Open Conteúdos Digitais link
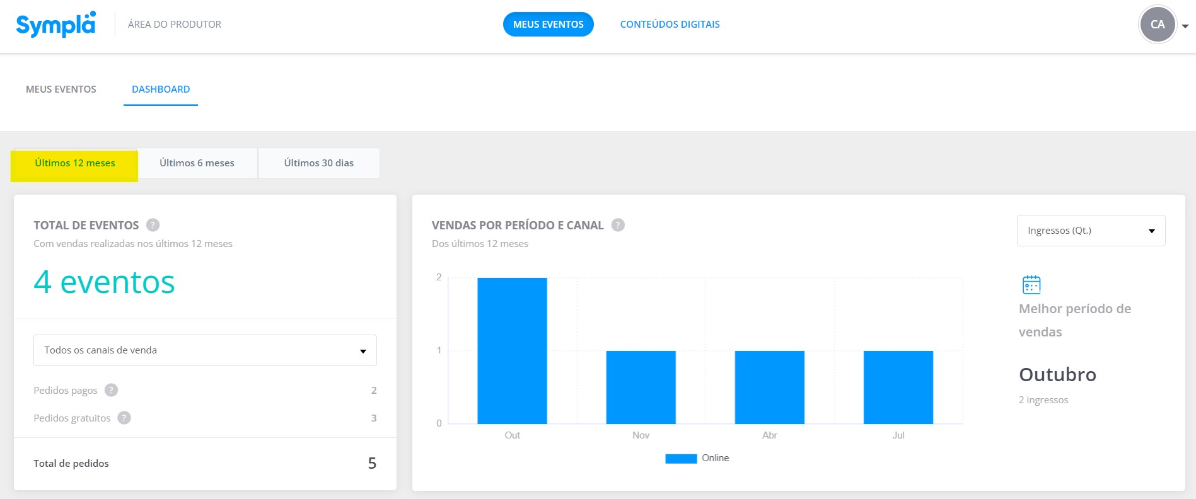The height and width of the screenshot is (499, 1196). click(670, 24)
